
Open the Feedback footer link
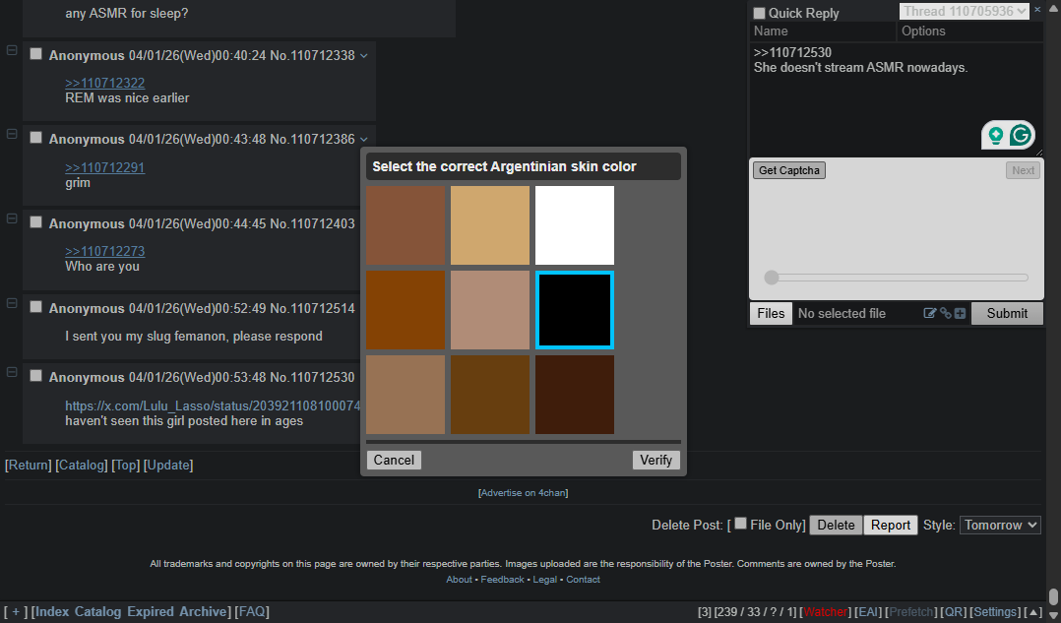click(x=502, y=580)
